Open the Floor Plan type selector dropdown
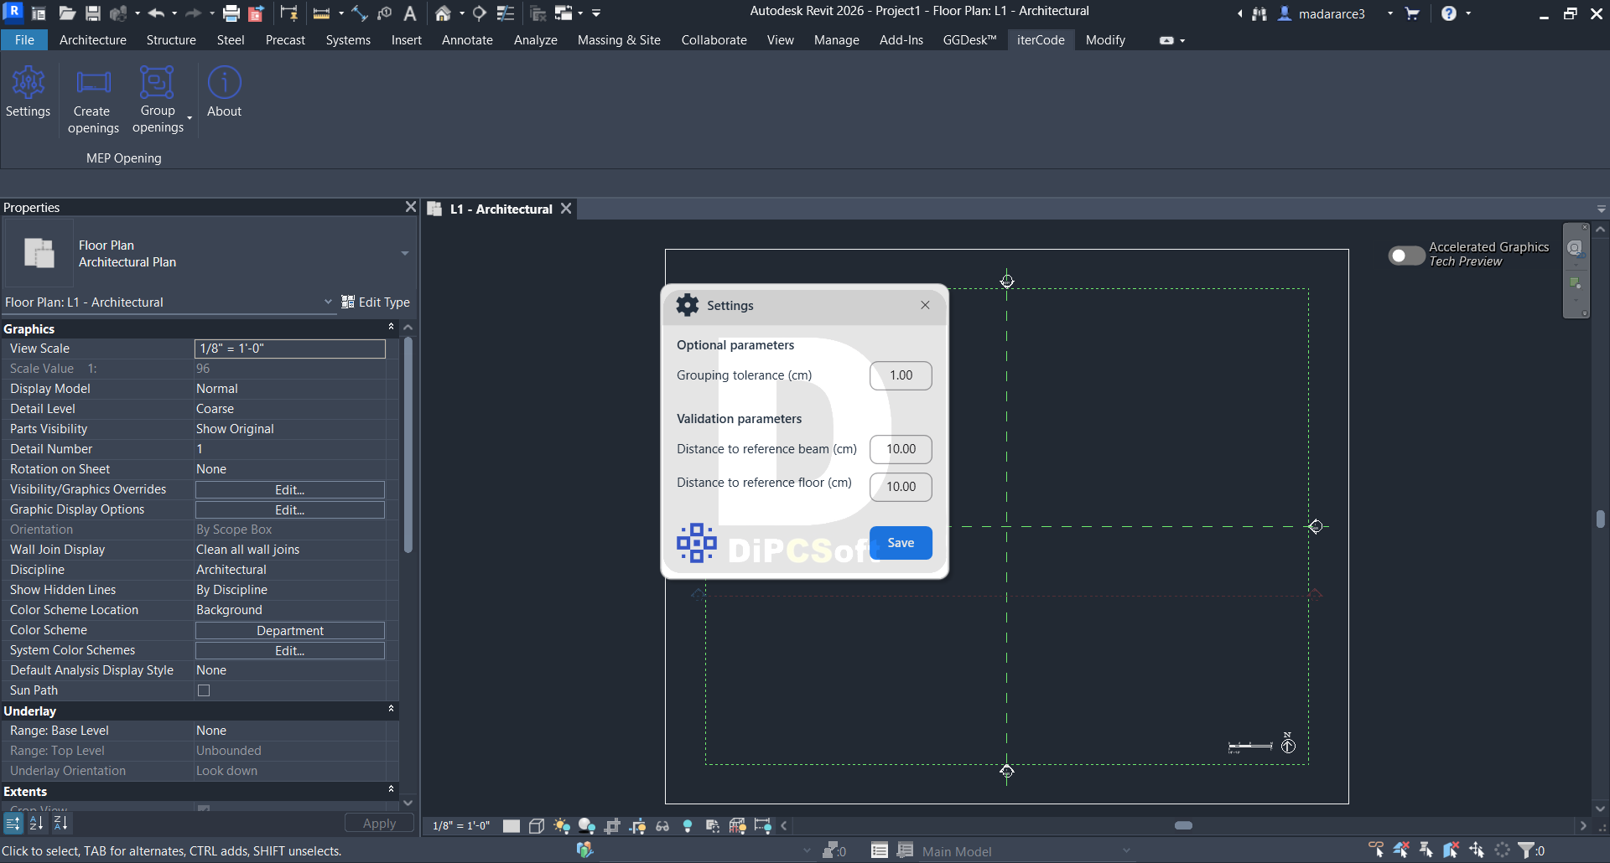This screenshot has width=1610, height=863. point(405,253)
